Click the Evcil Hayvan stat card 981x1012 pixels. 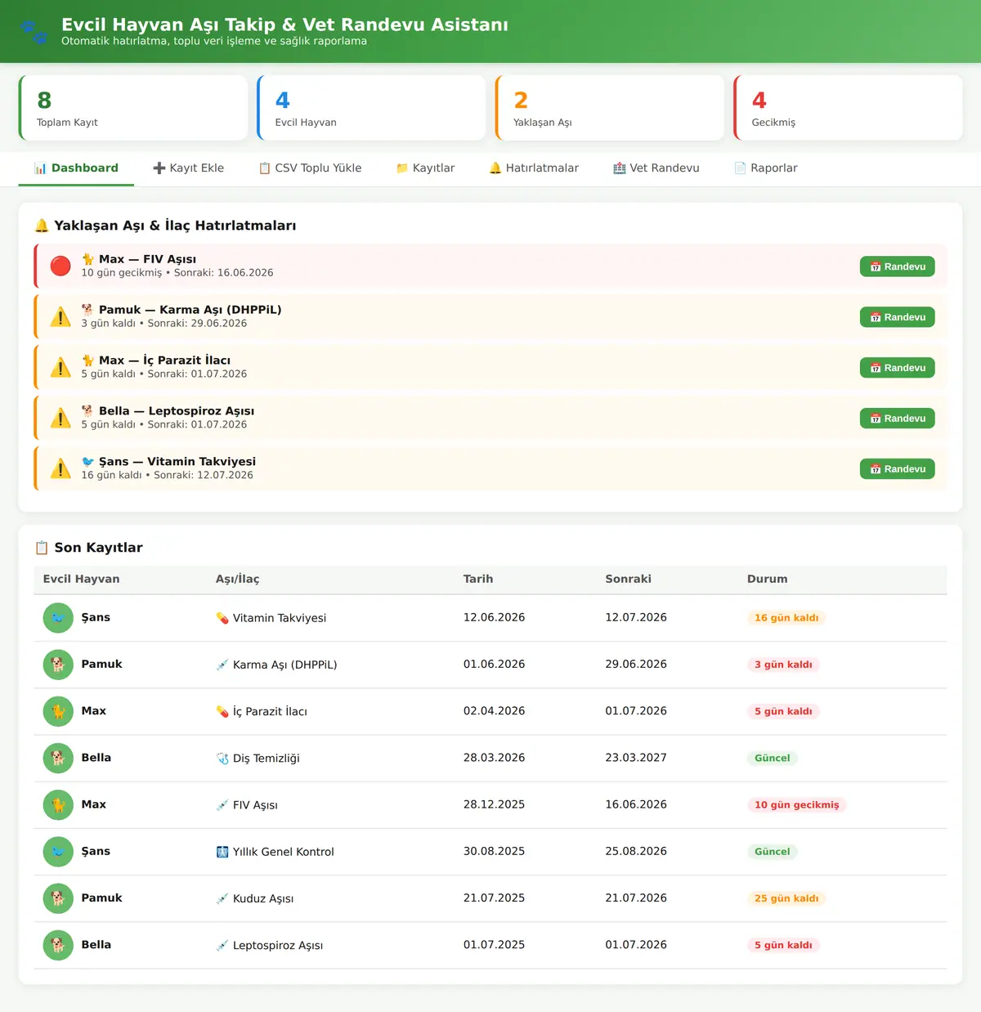tap(371, 108)
